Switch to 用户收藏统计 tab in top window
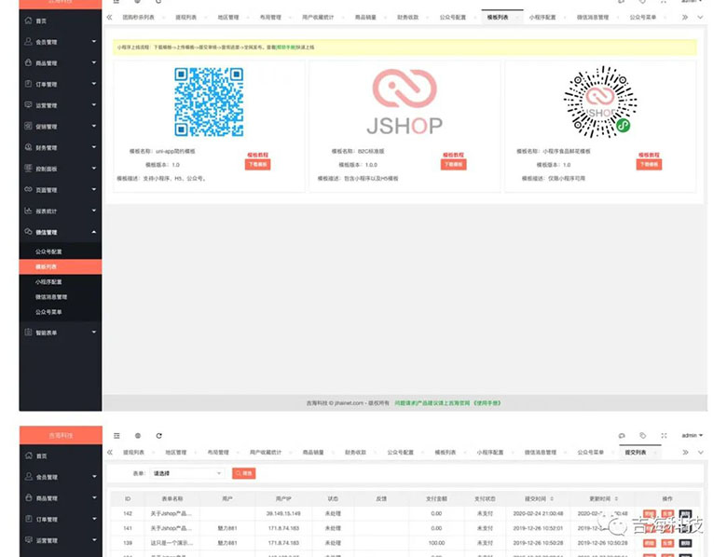Viewport: 727px width, 557px height. 318,17
